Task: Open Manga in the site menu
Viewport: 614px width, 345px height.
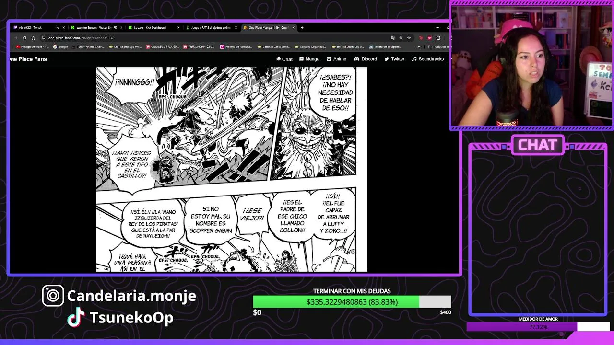Action: pyautogui.click(x=309, y=59)
